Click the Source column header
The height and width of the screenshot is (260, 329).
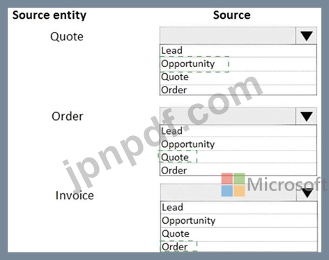[232, 15]
